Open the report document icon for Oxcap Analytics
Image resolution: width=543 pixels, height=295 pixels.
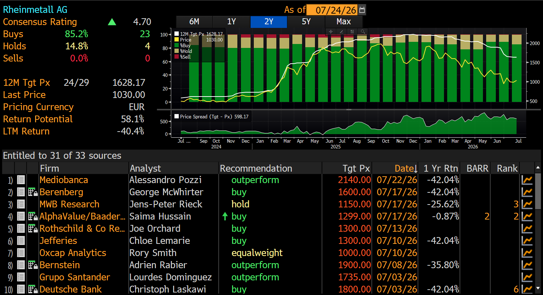coord(21,253)
